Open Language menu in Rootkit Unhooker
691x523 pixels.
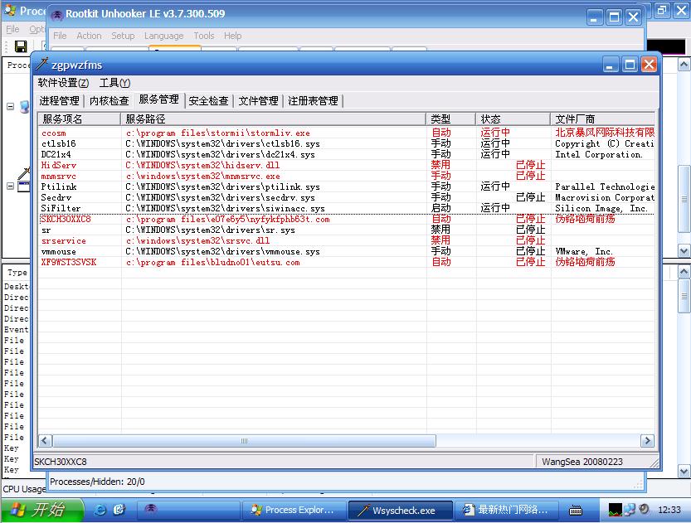pyautogui.click(x=164, y=36)
